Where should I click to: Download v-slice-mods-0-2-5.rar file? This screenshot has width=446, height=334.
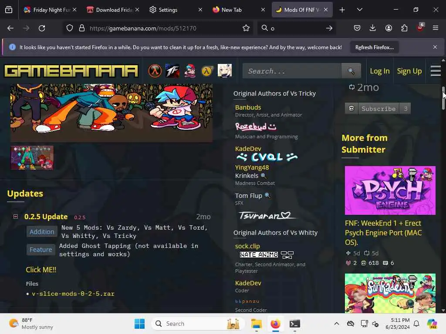[73, 294]
